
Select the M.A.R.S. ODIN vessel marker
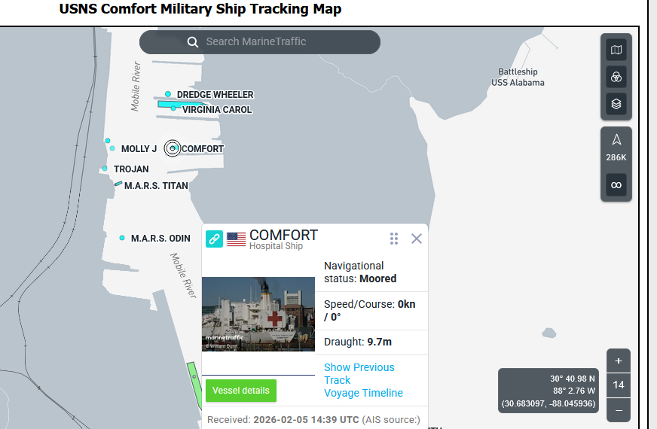click(122, 238)
